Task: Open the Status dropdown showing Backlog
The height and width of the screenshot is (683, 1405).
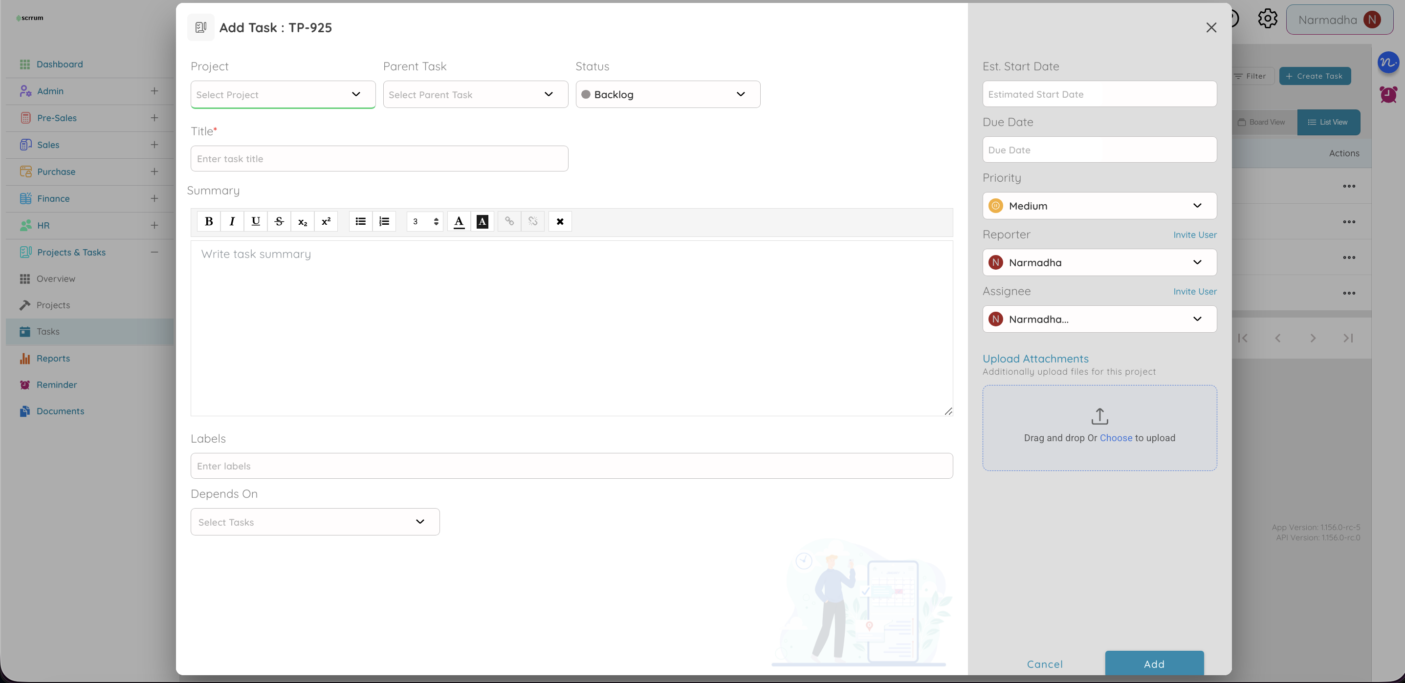Action: click(668, 94)
